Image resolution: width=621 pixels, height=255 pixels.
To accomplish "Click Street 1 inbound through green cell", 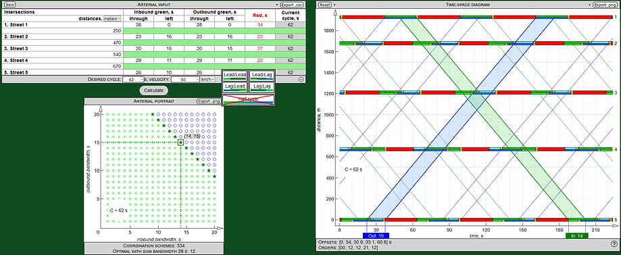I will pyautogui.click(x=139, y=24).
